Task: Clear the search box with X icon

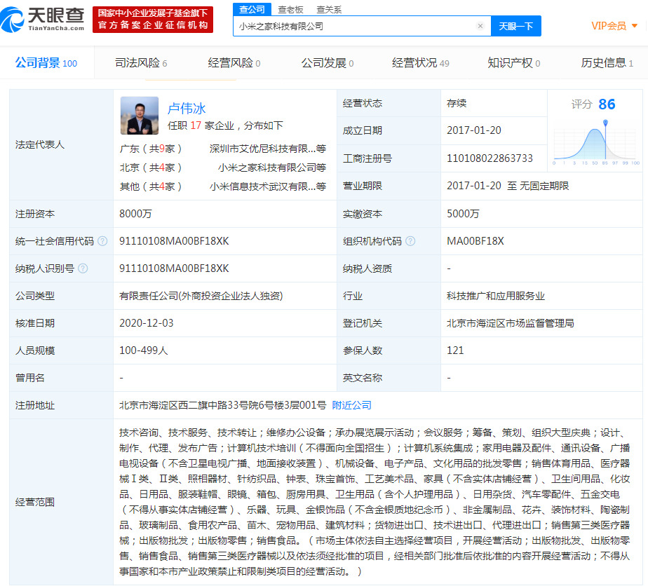Action: (480, 26)
